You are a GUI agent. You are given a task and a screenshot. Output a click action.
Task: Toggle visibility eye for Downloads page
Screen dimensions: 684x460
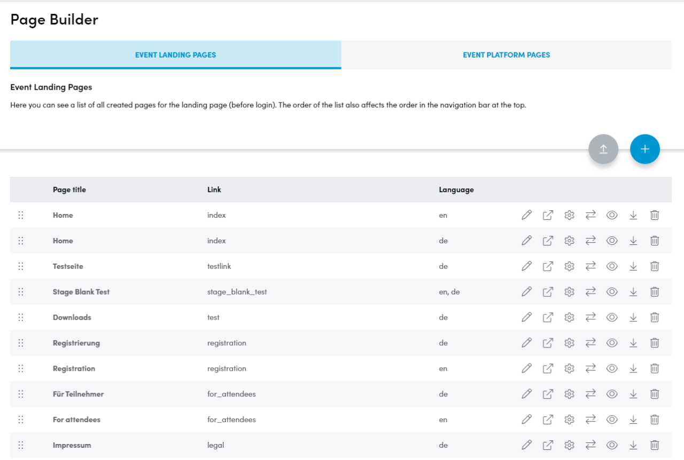pos(612,318)
